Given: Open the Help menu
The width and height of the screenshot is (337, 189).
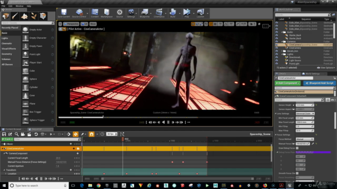Looking at the screenshot, I should [x=29, y=6].
